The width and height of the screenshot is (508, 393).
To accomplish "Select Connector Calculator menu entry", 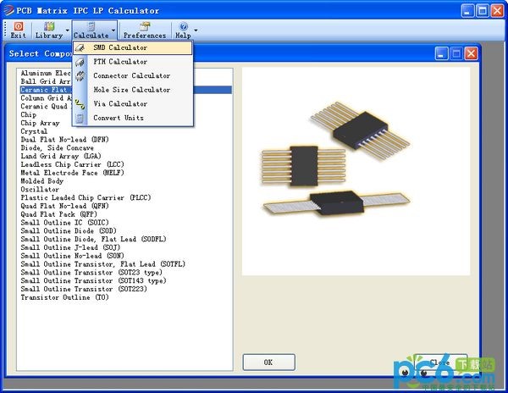I will click(x=133, y=76).
